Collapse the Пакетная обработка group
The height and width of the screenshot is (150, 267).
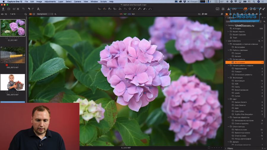(228, 117)
